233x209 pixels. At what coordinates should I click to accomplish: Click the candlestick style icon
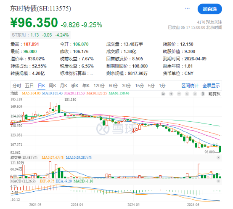pos(203,94)
